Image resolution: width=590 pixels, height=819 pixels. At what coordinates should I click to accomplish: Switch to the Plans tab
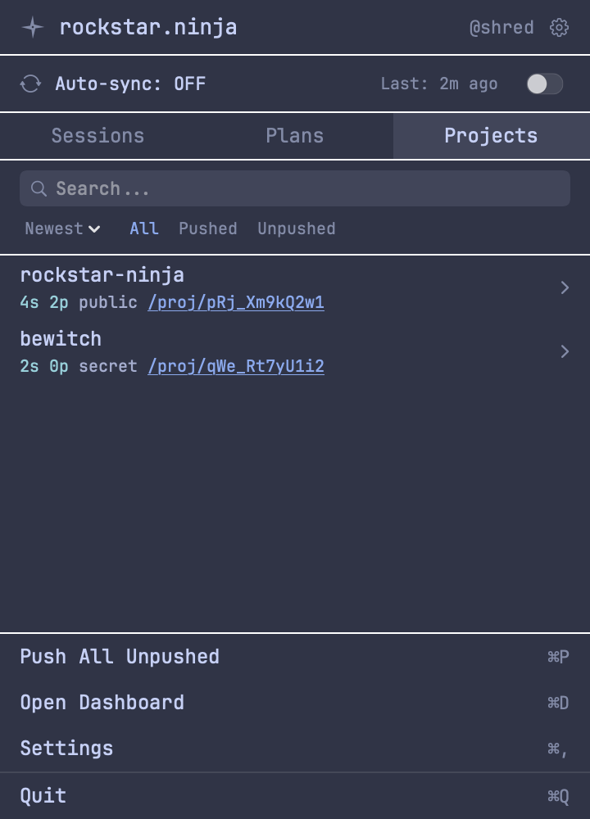(294, 136)
